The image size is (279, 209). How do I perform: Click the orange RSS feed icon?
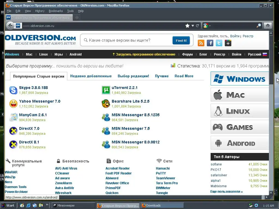201,43
